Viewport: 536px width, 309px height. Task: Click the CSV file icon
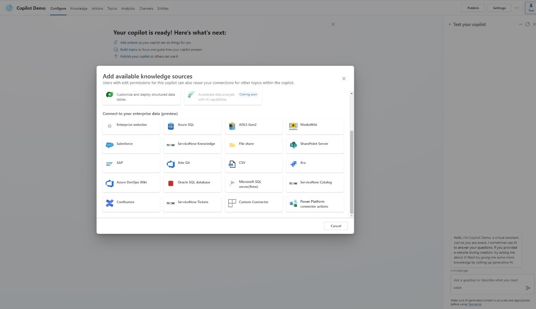(232, 164)
